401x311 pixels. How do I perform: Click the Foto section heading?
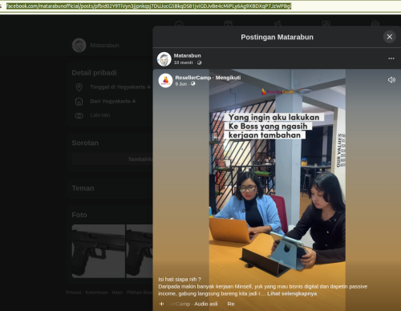79,215
